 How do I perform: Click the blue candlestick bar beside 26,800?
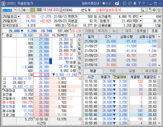[x=51, y=61]
